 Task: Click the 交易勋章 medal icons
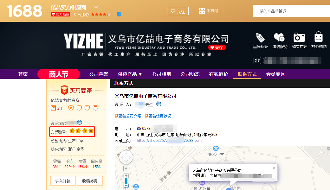81,131
